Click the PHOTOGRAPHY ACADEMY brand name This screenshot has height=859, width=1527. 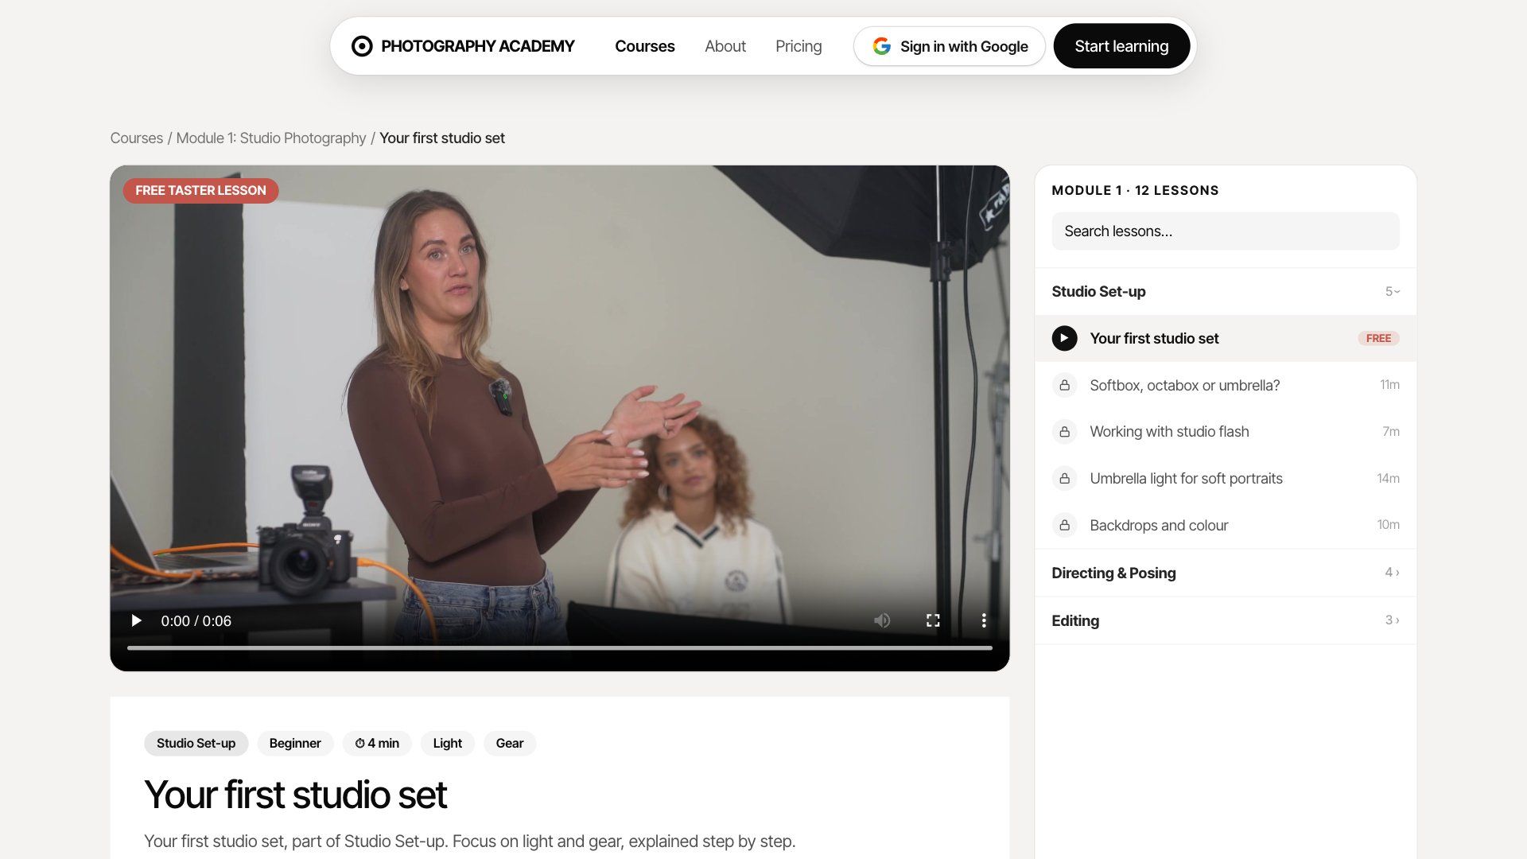(477, 46)
